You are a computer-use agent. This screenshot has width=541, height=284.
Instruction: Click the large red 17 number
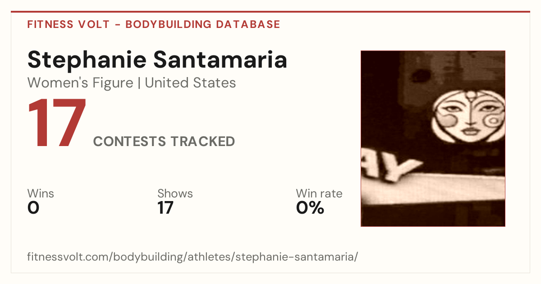[x=57, y=124]
